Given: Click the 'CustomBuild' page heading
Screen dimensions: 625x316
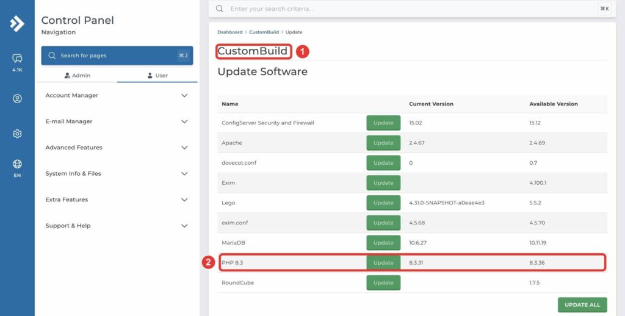Looking at the screenshot, I should click(252, 51).
